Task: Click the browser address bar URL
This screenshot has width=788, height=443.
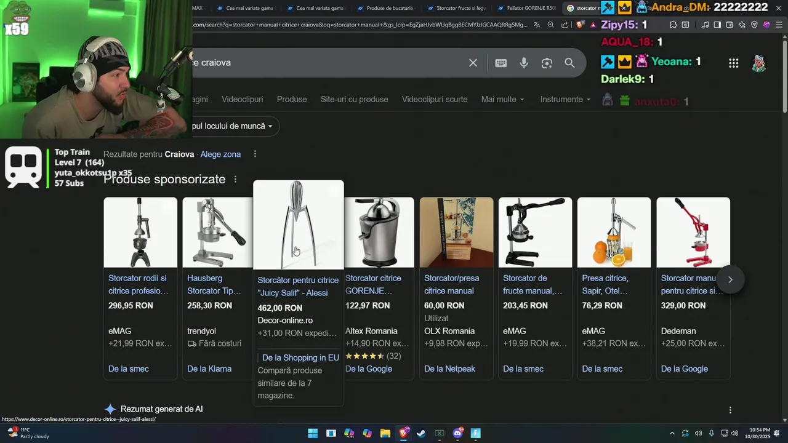Action: point(360,25)
